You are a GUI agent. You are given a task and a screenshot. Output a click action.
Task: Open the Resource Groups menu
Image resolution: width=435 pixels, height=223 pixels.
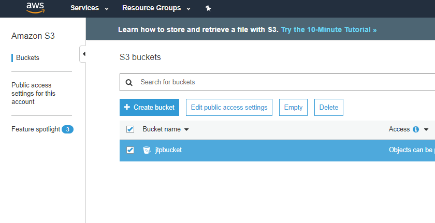[156, 8]
